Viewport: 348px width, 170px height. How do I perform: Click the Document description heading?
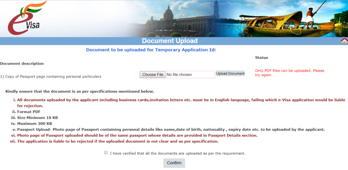[22, 64]
